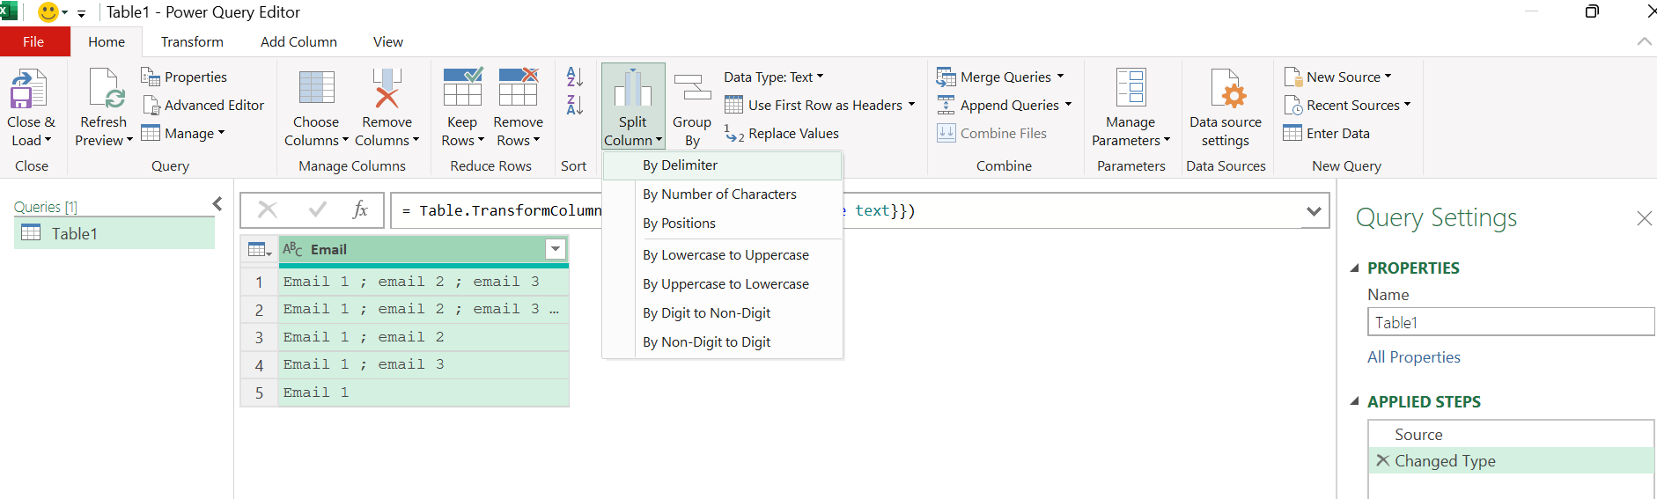The image size is (1657, 499).
Task: Click the Email column header
Action: (x=423, y=249)
